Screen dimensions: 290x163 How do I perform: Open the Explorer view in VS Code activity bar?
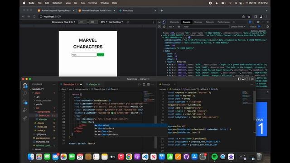[x=25, y=86]
